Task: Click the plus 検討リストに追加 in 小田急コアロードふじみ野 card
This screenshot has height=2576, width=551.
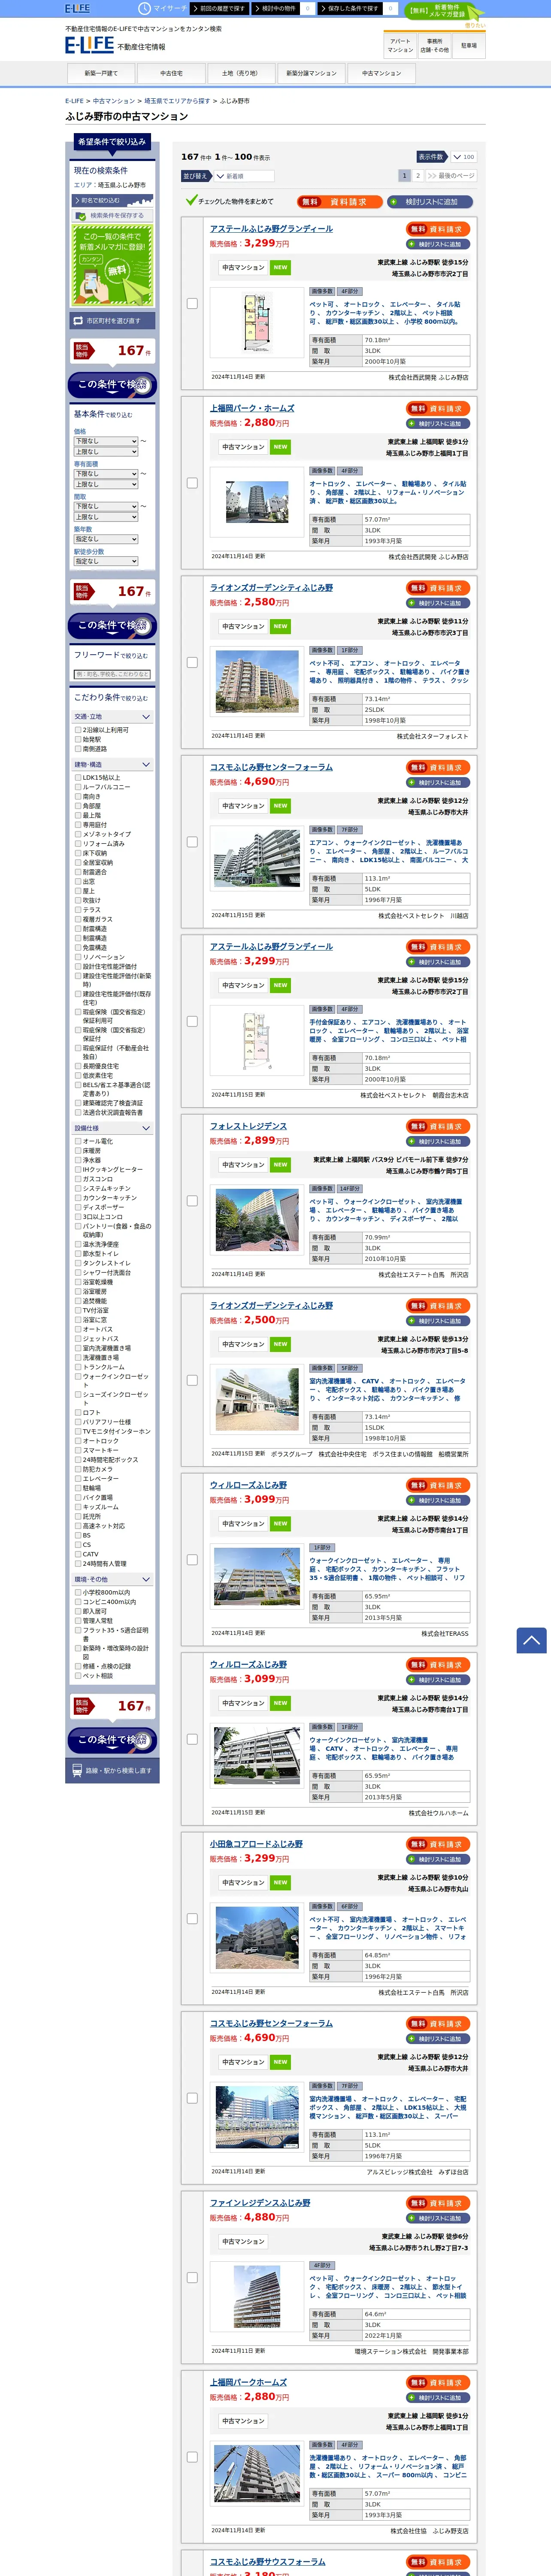Action: [x=438, y=1859]
